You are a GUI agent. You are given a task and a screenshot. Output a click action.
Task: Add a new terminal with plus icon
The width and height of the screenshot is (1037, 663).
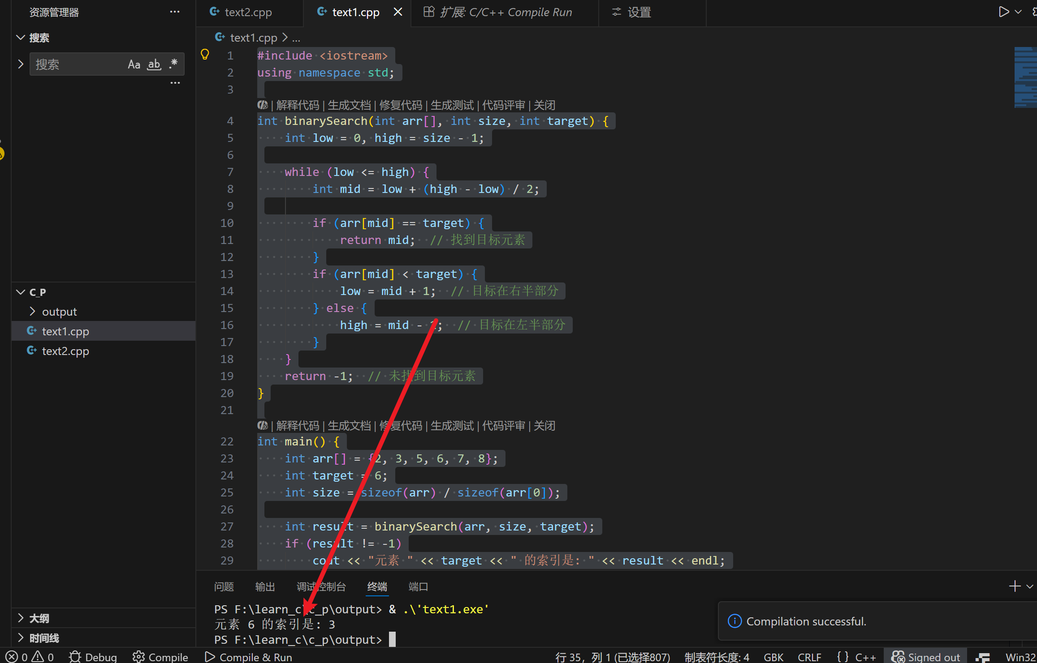(1015, 586)
